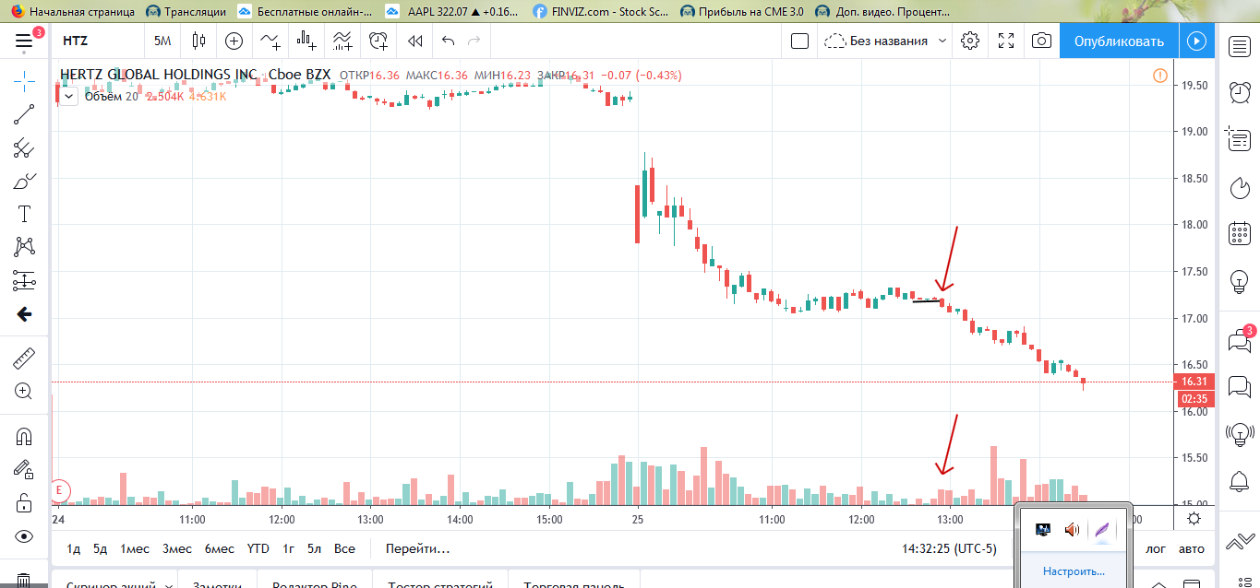Viewport: 1260px width, 588px height.
Task: Start bar replay mode
Action: click(415, 41)
